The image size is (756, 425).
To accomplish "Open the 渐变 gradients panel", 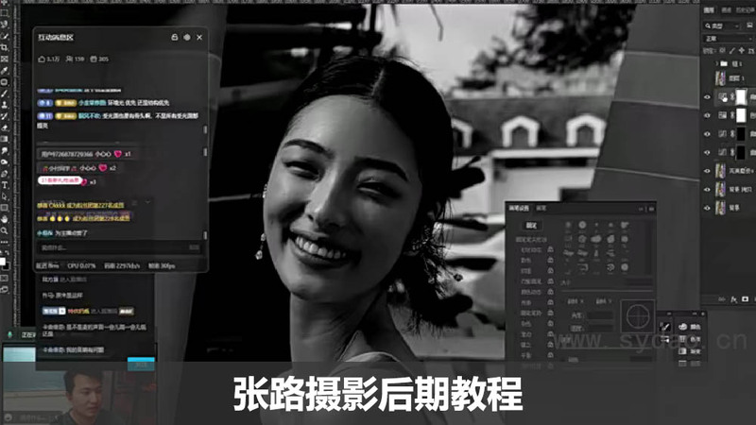I will [x=690, y=351].
